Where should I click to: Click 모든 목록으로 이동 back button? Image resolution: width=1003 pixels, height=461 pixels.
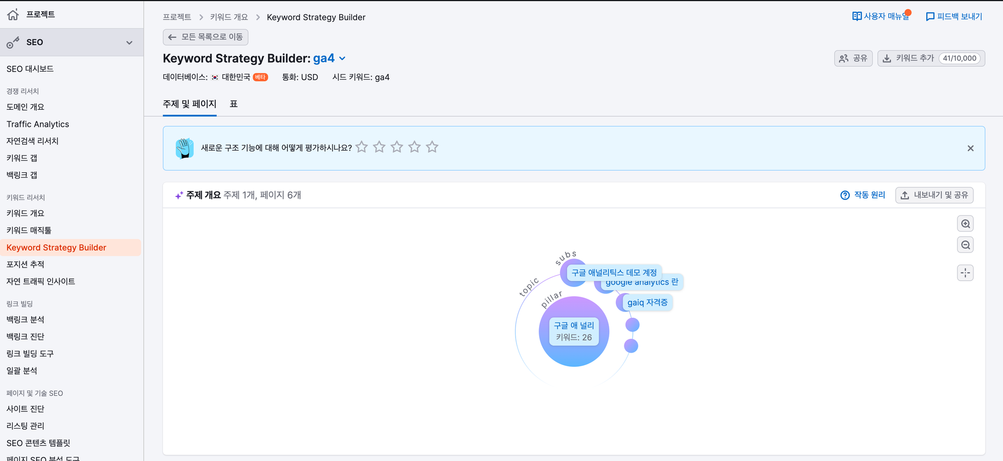tap(206, 37)
